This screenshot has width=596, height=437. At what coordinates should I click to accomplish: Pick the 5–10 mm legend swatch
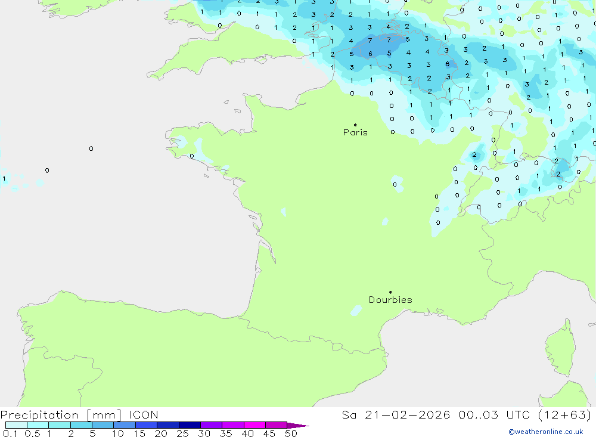click(x=103, y=425)
